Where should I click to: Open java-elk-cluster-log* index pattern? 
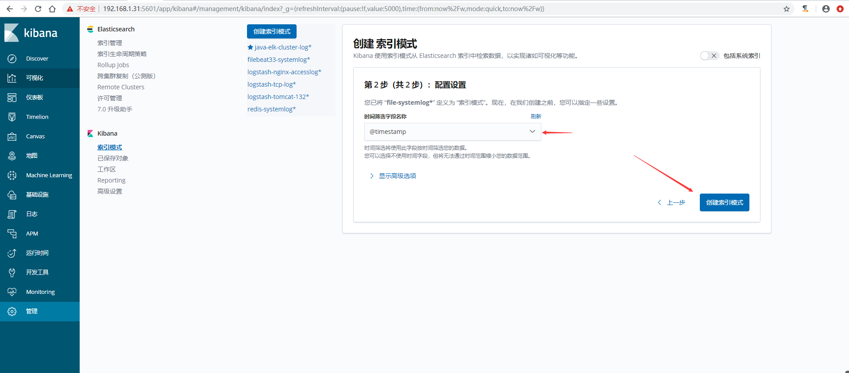coord(283,47)
